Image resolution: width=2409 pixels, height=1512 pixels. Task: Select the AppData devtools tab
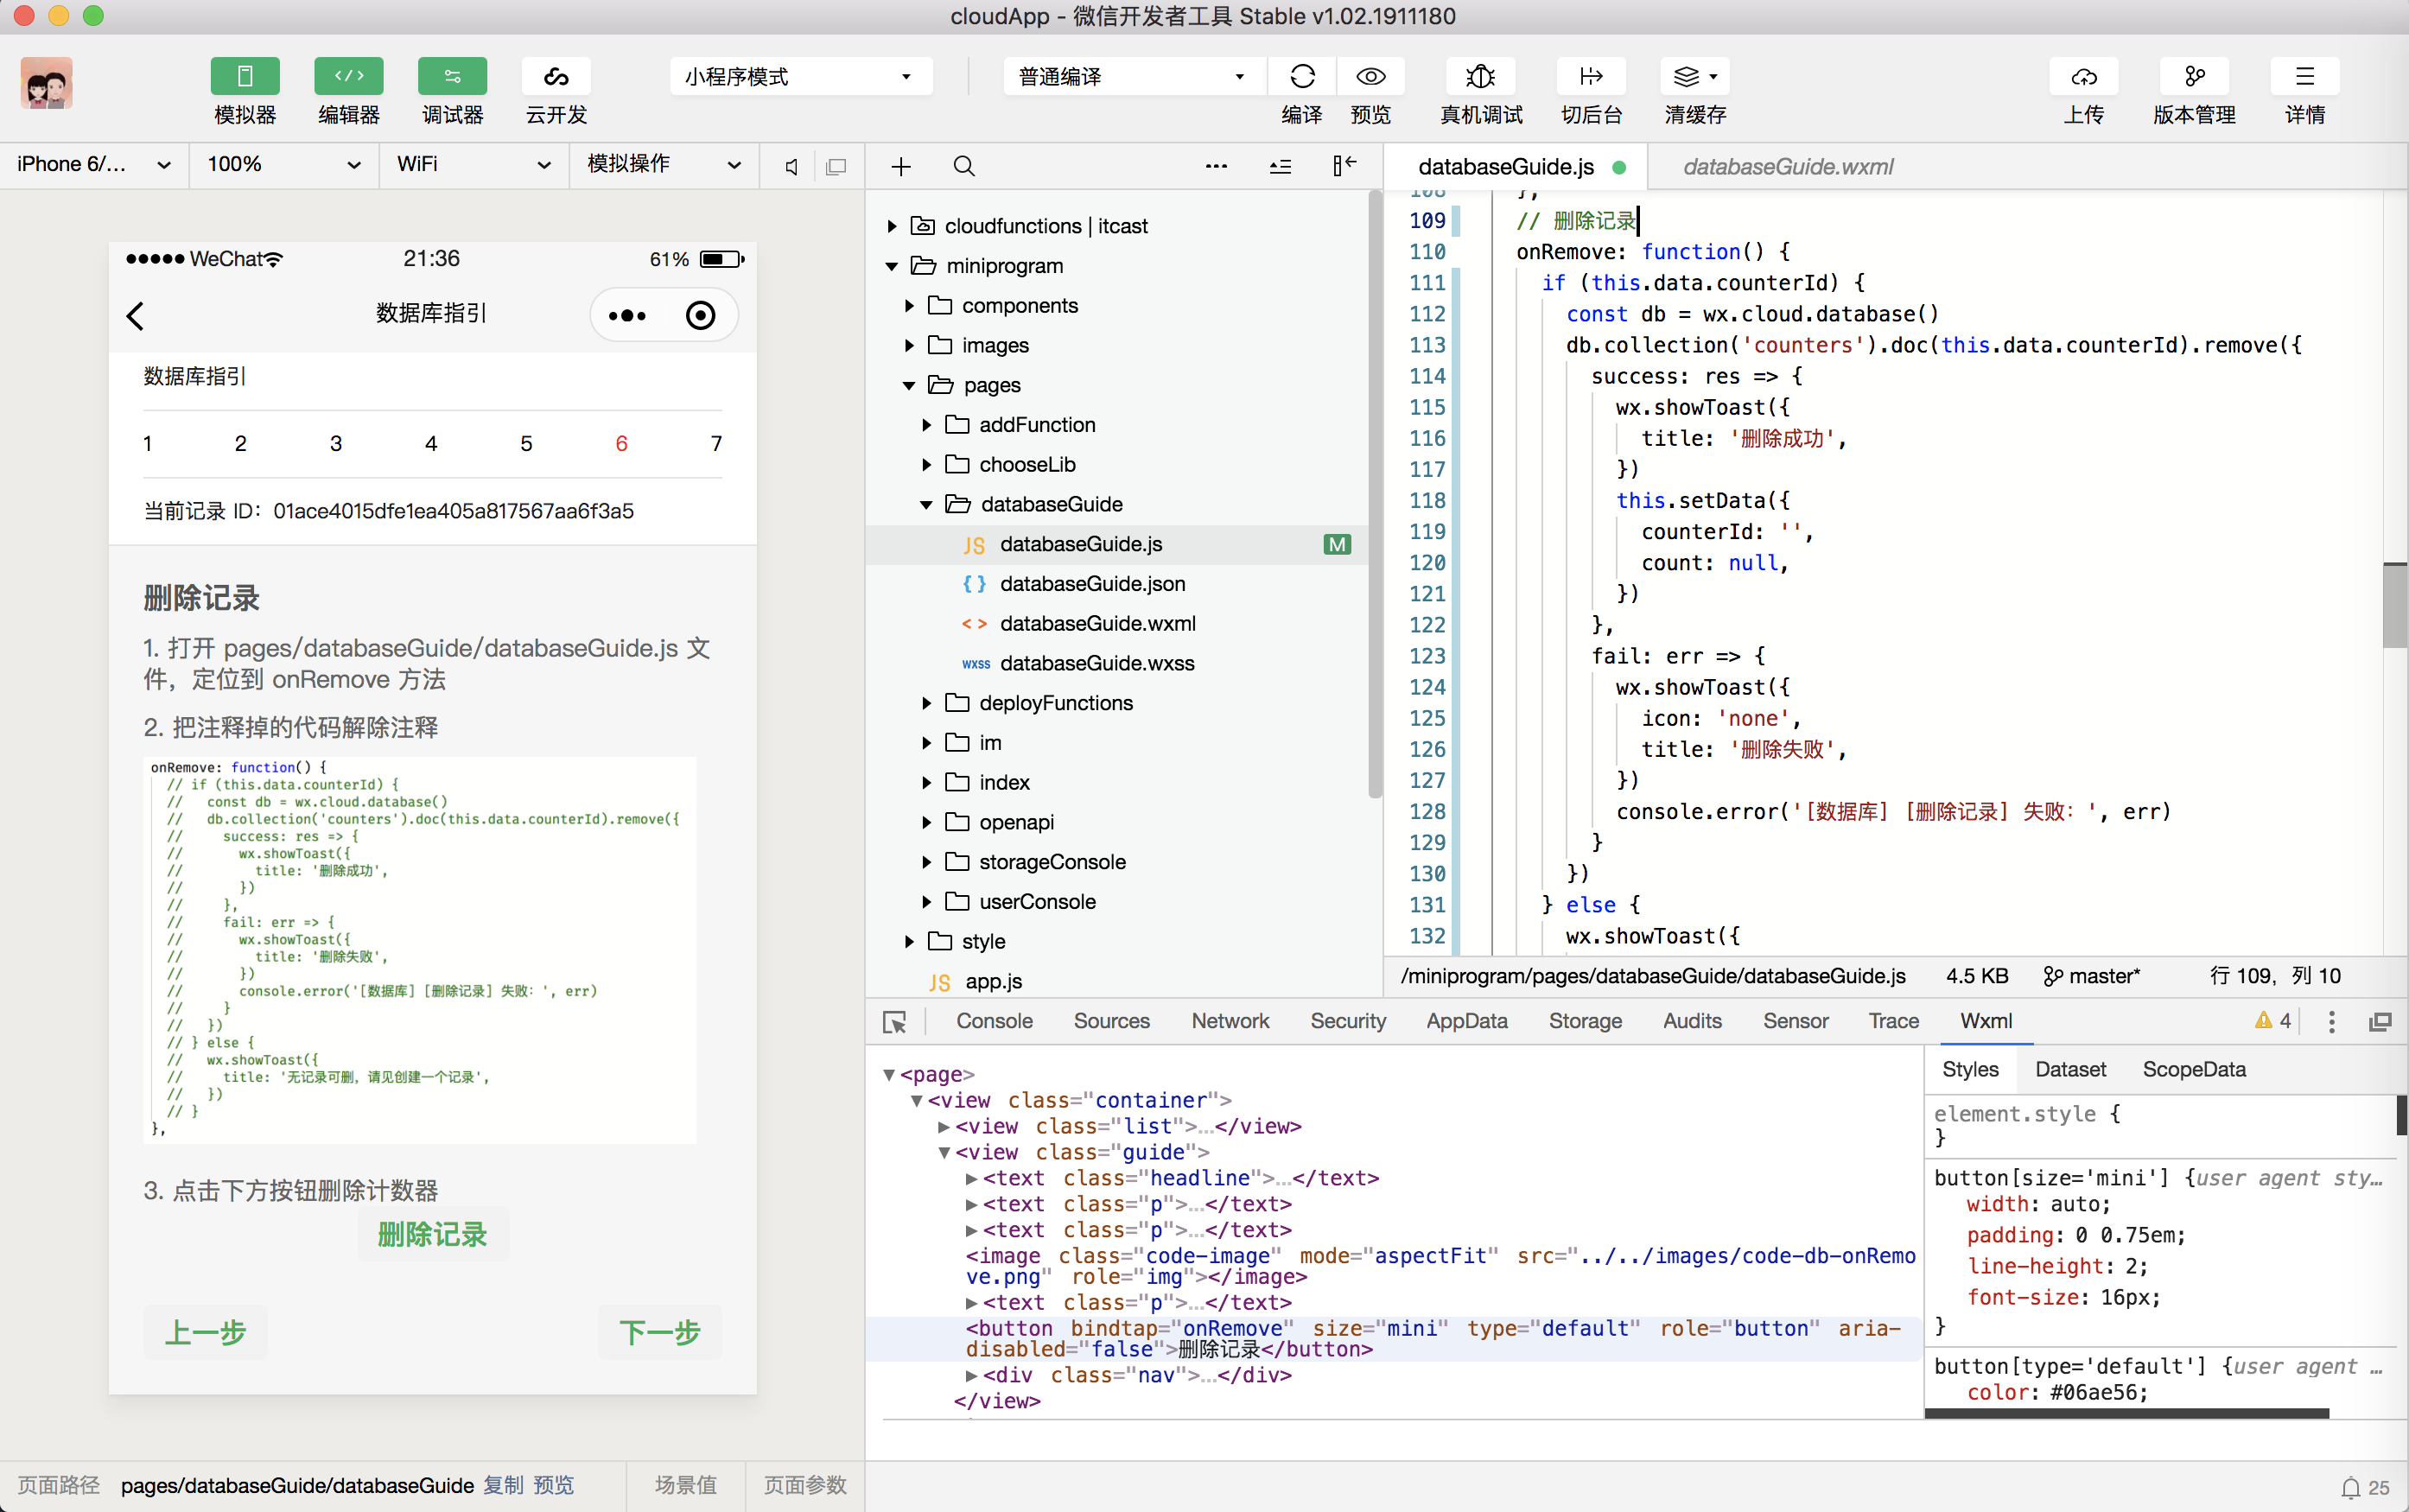1466,1021
